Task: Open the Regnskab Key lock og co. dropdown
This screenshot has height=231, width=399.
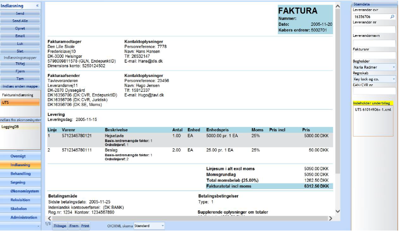Action: (x=374, y=79)
